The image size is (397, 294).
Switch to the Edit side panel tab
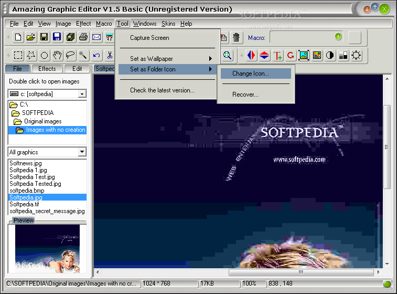tap(77, 69)
